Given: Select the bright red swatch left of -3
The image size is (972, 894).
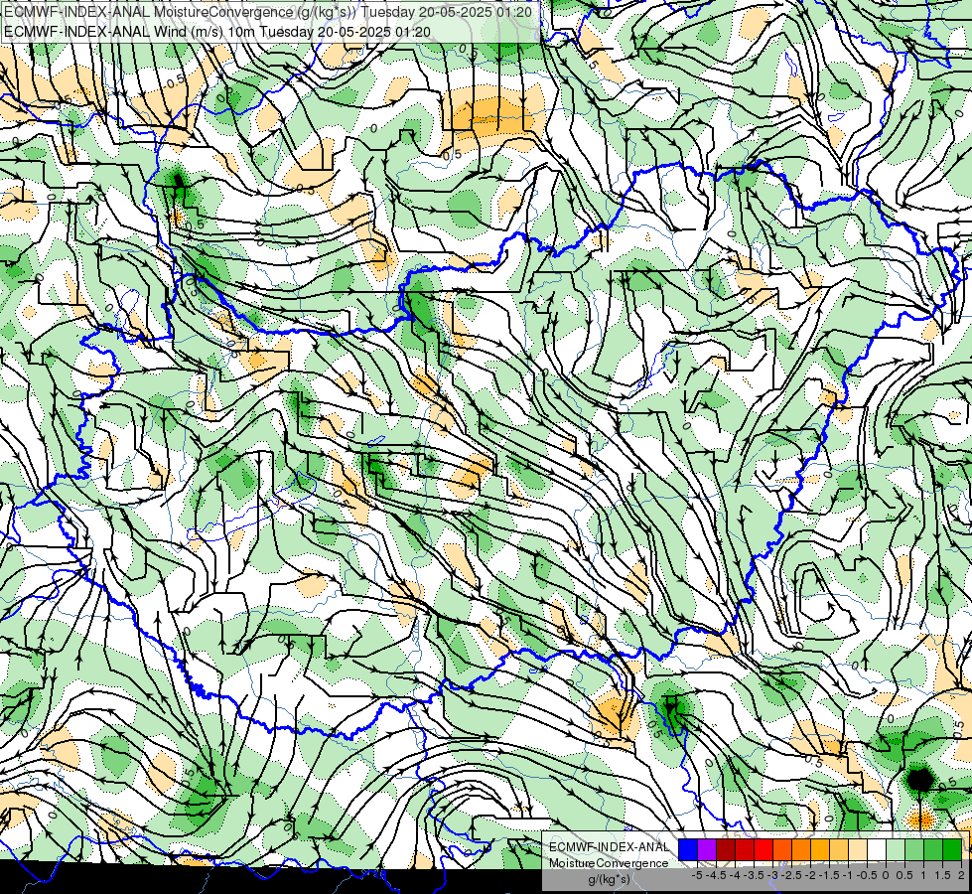Looking at the screenshot, I should pyautogui.click(x=764, y=850).
